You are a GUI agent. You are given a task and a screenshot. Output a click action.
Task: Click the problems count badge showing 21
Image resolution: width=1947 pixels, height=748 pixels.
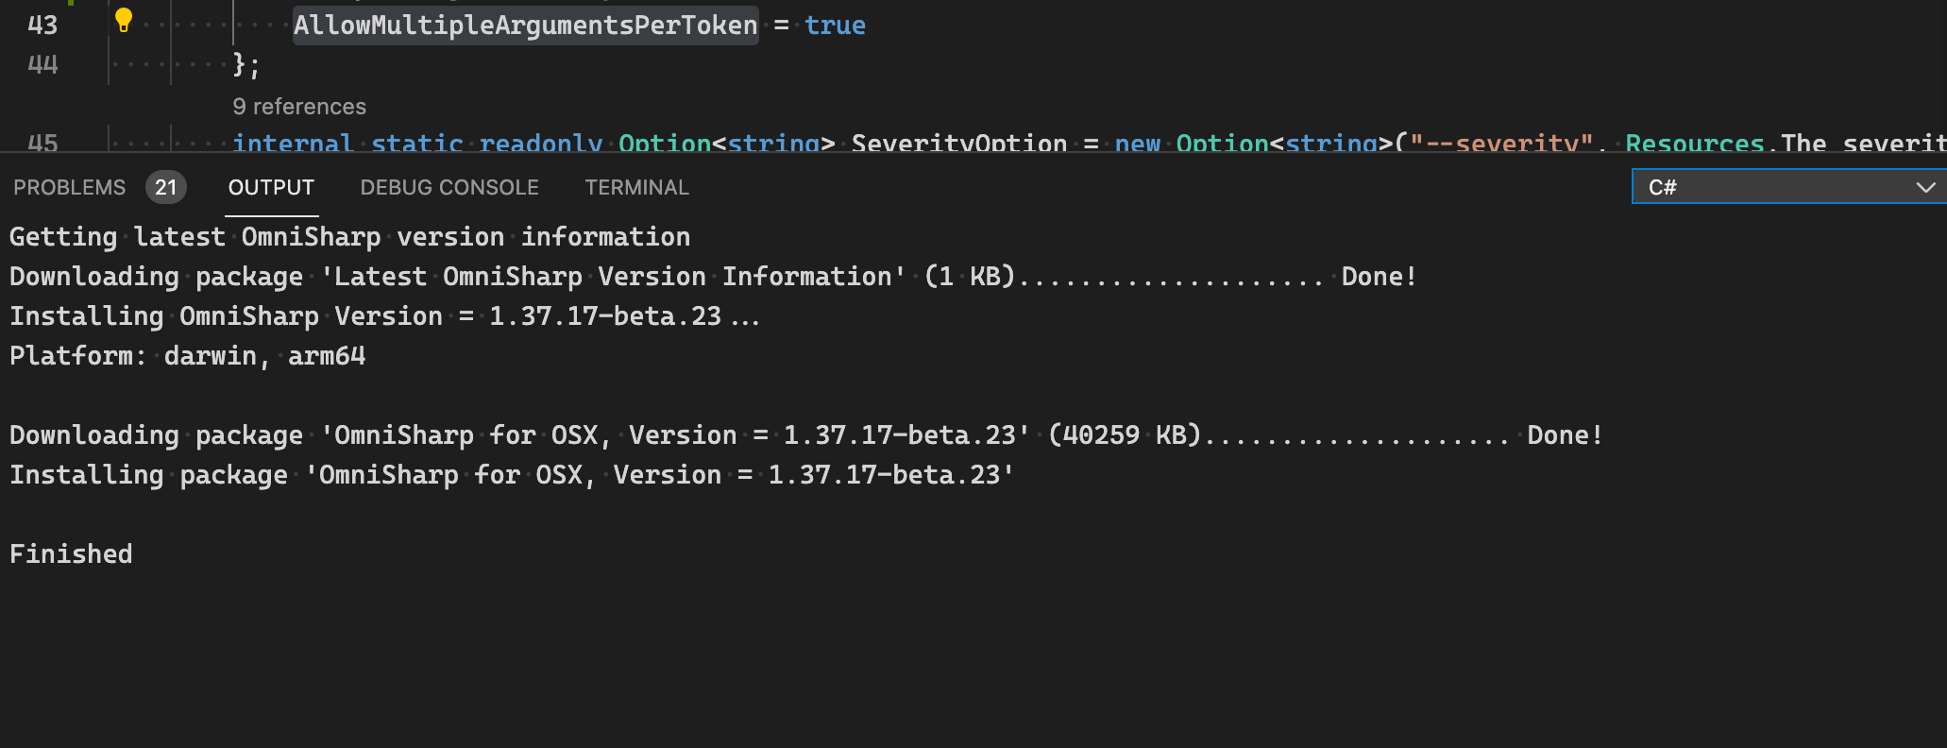tap(166, 187)
